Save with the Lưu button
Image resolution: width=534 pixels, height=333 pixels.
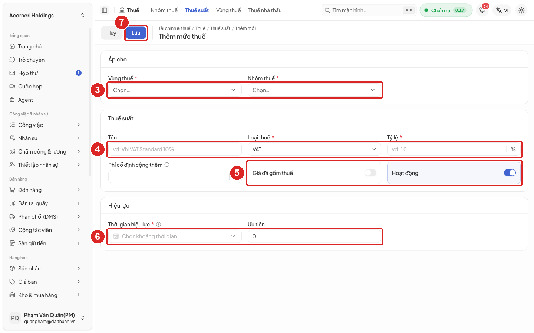click(136, 33)
